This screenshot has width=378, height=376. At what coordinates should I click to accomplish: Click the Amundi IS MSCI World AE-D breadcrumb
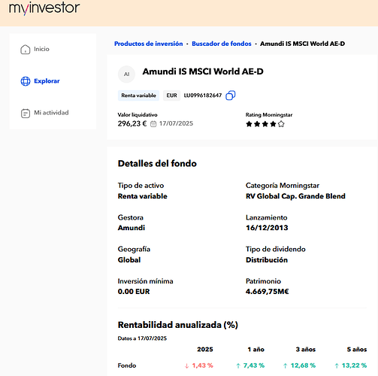302,44
